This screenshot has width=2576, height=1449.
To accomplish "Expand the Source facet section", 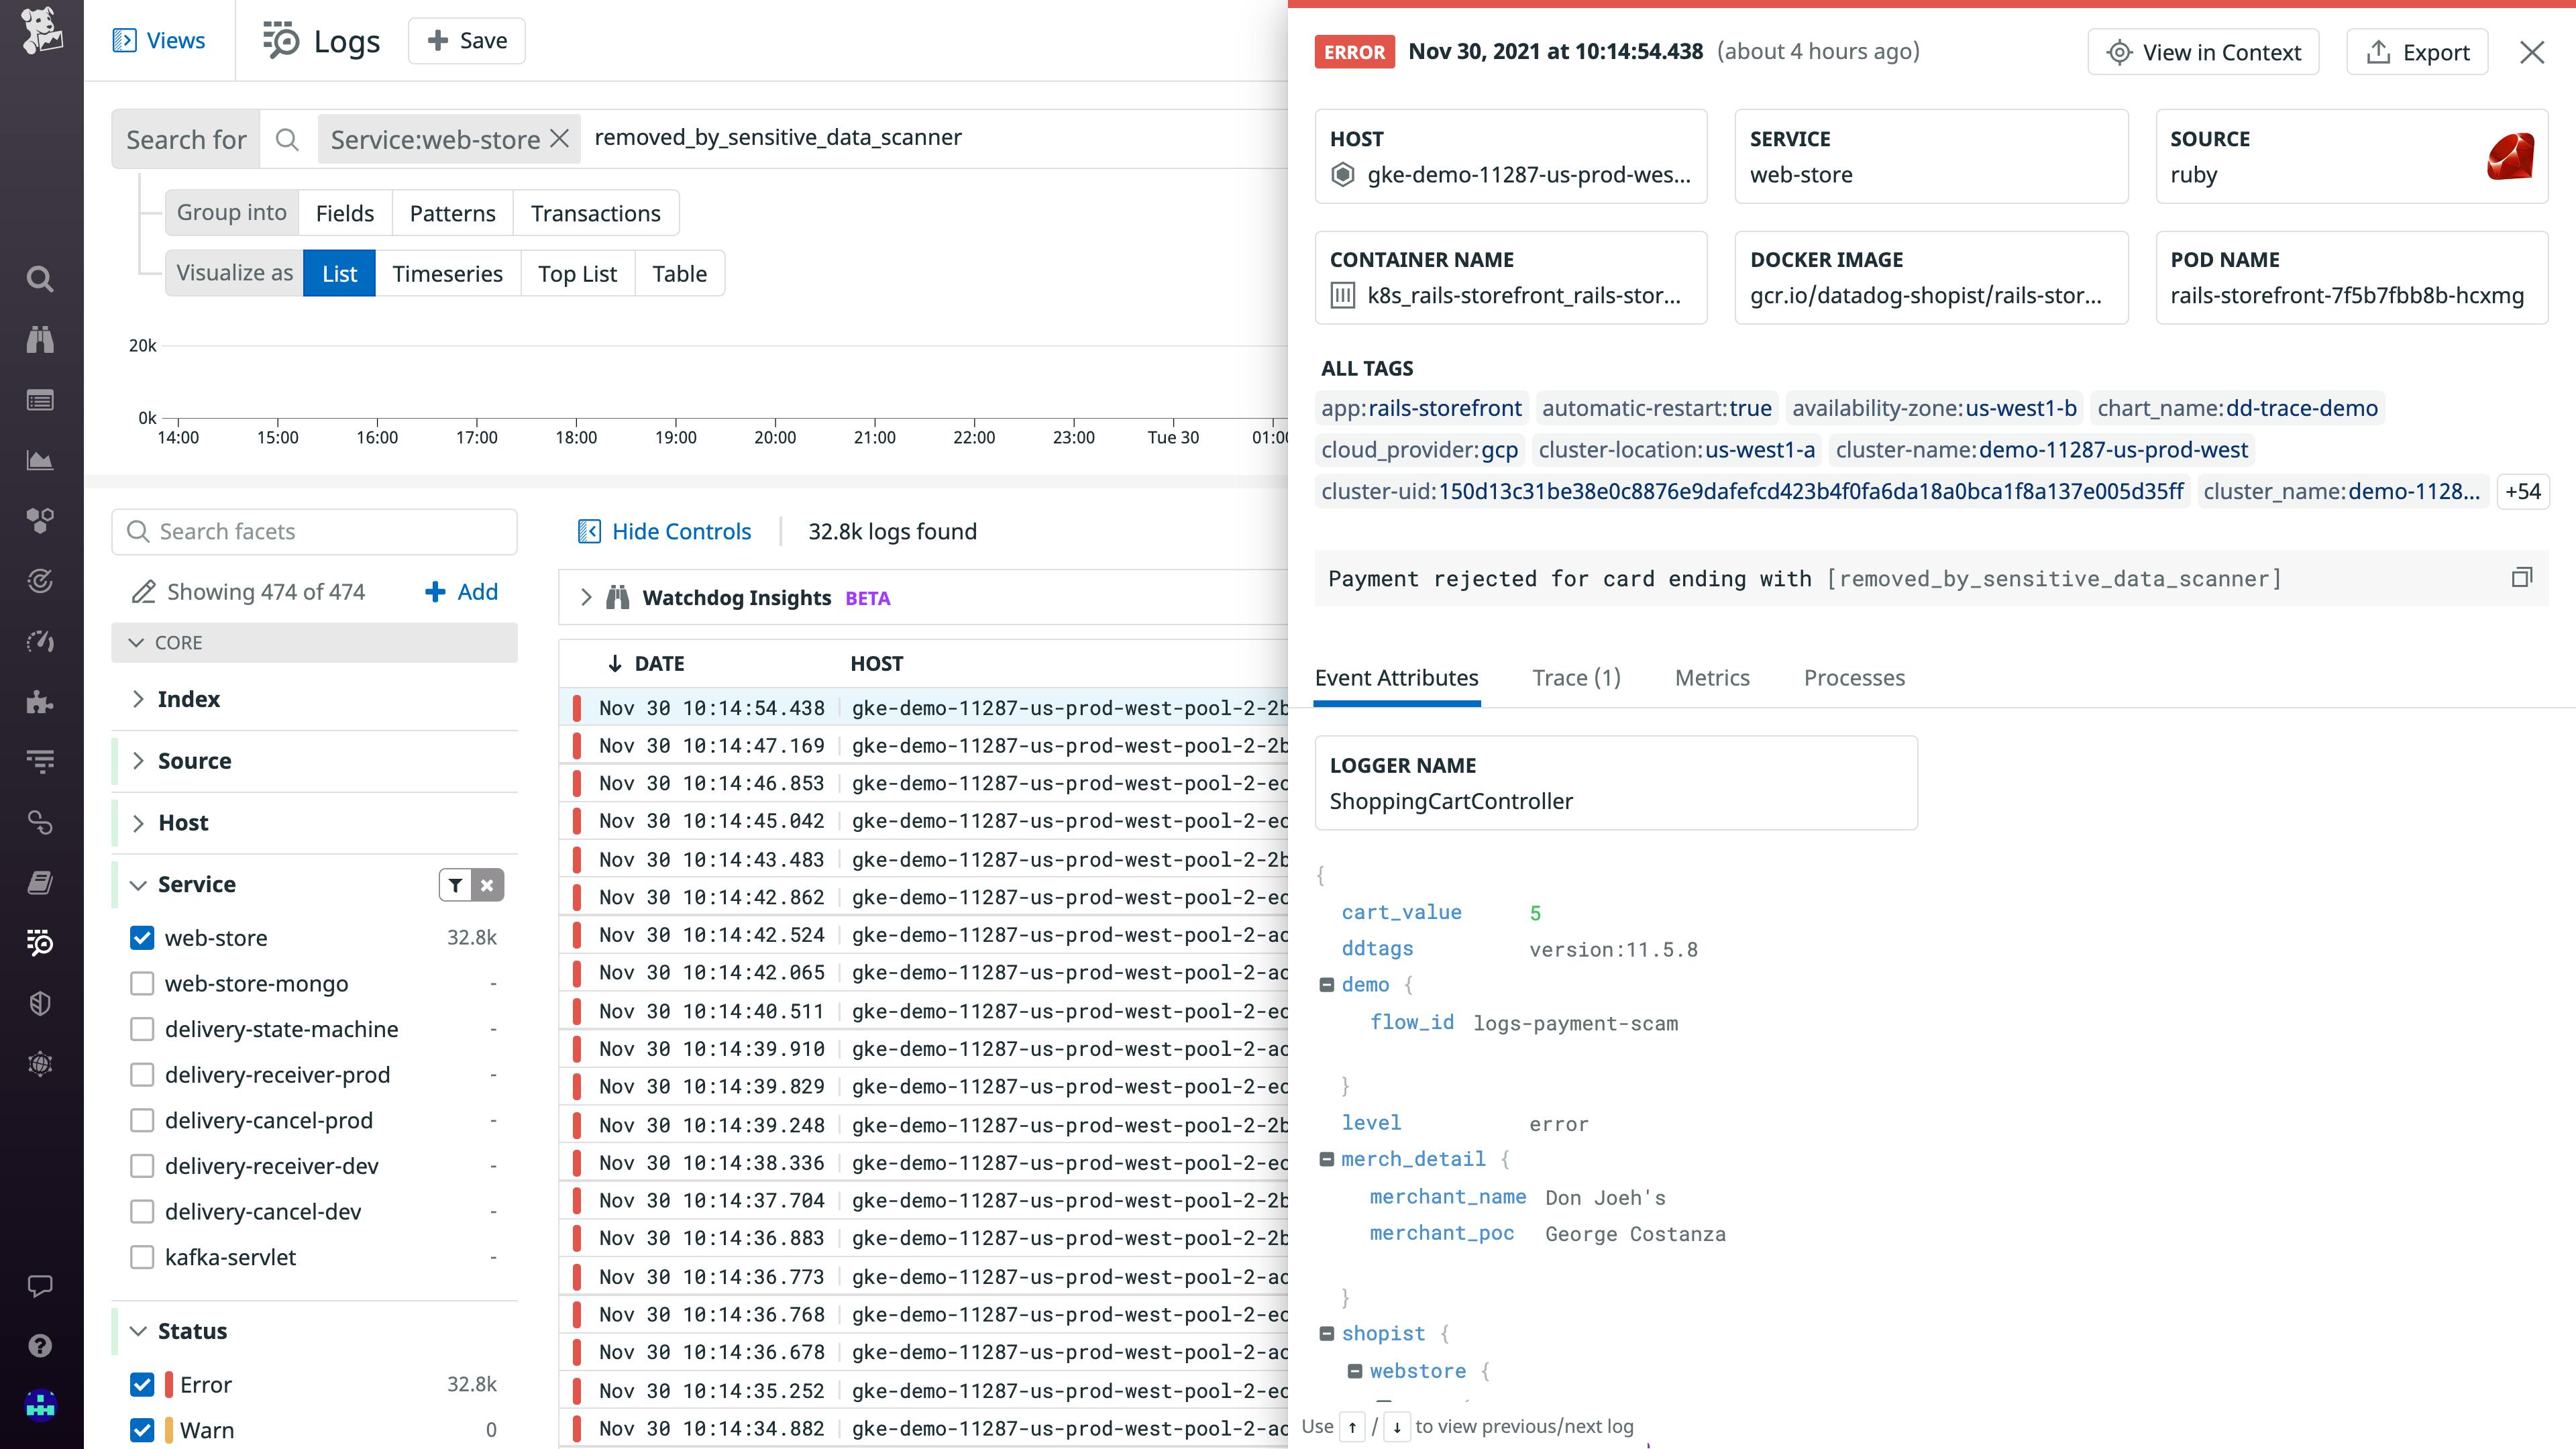I will (140, 760).
